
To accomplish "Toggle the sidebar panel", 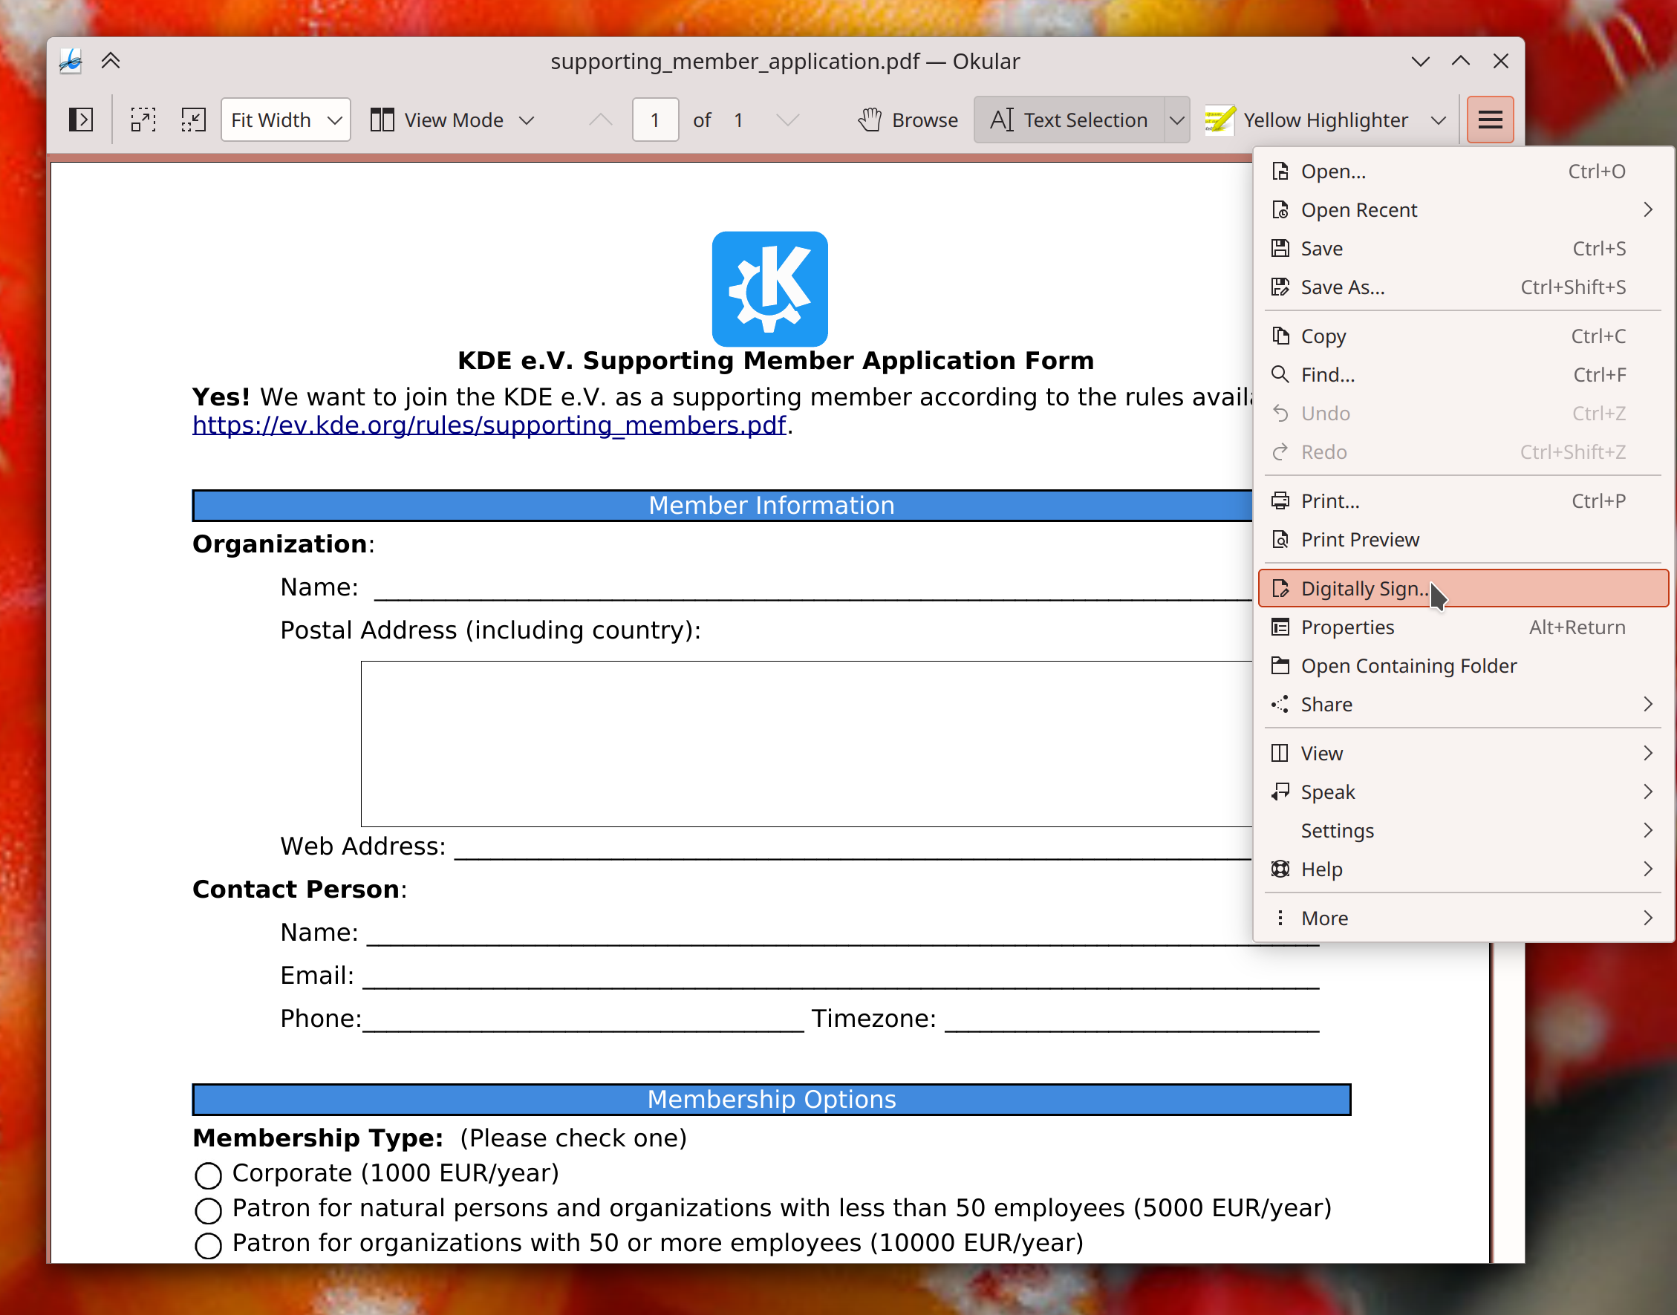I will (79, 120).
